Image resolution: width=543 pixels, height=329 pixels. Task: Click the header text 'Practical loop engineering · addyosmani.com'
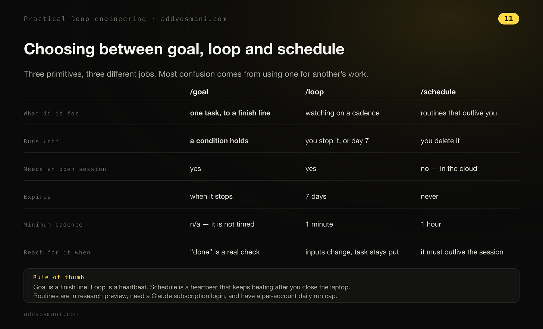125,19
